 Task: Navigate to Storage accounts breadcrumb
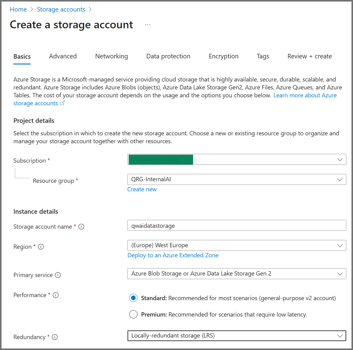point(61,9)
